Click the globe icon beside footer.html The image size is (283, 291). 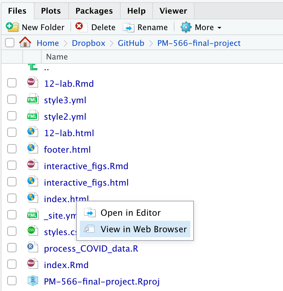pos(33,148)
